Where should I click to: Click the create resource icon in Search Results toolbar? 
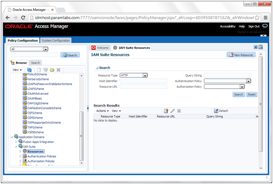click(x=166, y=111)
